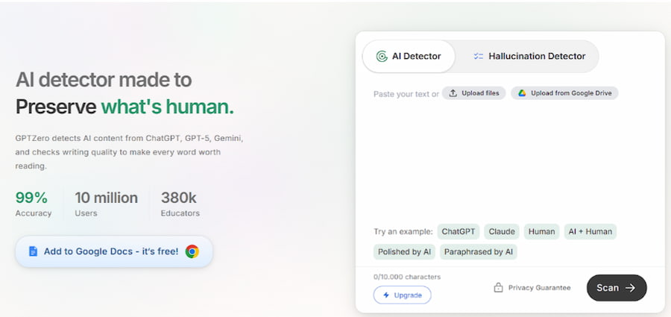Click the "AI detector made to" heading
Image resolution: width=671 pixels, height=317 pixels.
tap(104, 80)
